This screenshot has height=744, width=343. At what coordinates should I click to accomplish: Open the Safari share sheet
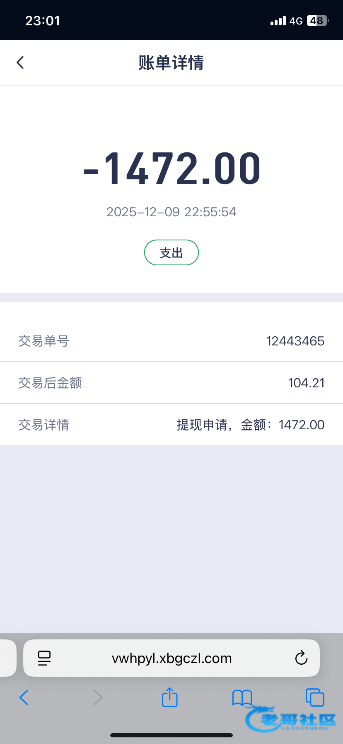click(x=169, y=697)
